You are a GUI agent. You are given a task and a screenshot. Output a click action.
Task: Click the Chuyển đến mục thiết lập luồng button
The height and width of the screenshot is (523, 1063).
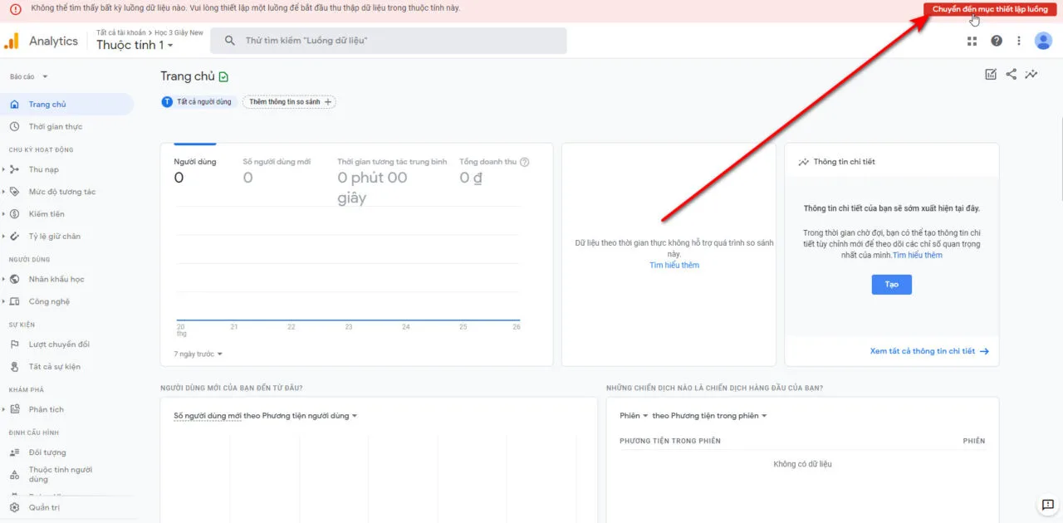[x=990, y=9]
